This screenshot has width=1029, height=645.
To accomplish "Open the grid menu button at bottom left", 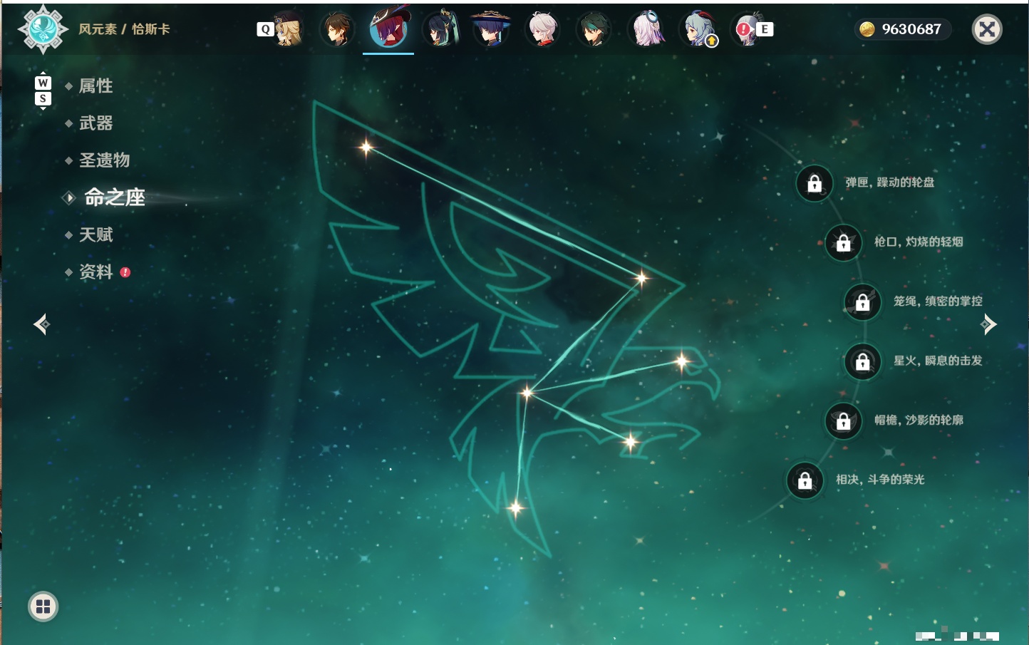I will [x=43, y=607].
